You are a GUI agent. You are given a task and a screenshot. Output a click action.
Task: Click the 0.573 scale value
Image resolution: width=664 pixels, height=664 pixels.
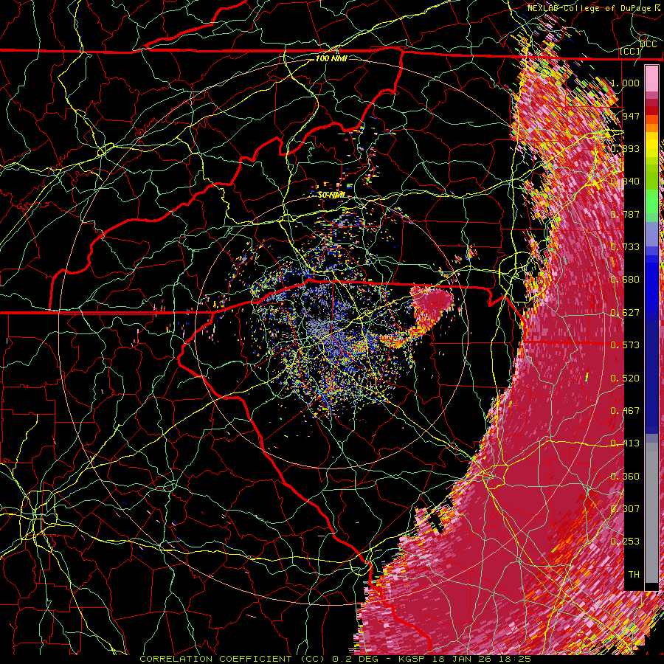click(625, 345)
